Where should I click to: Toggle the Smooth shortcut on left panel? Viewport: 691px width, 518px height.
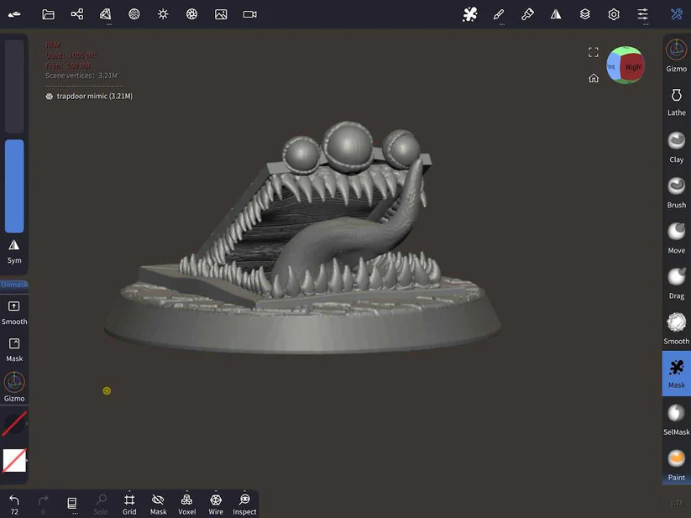pyautogui.click(x=14, y=313)
